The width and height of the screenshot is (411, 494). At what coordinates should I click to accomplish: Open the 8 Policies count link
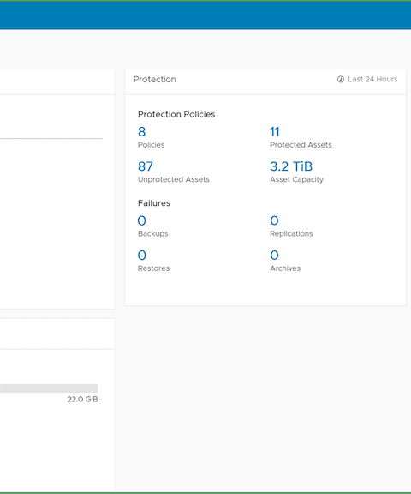pos(142,132)
